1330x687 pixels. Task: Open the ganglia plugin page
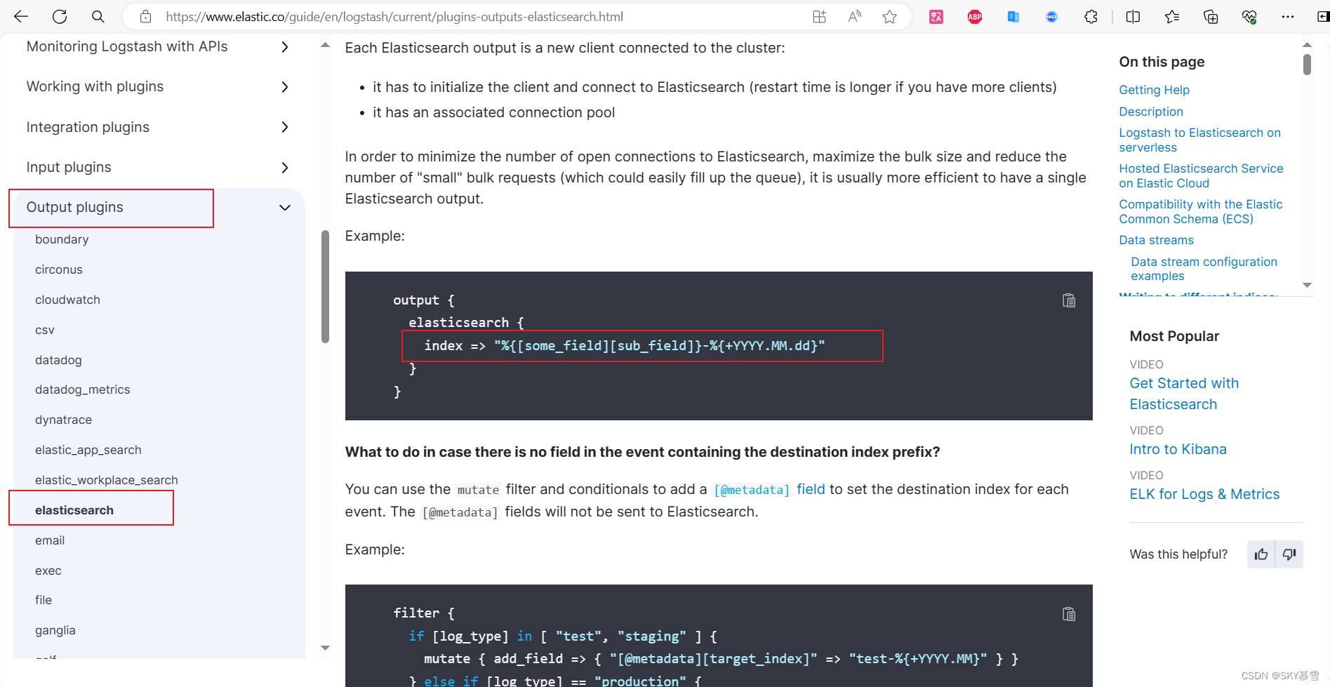tap(55, 630)
